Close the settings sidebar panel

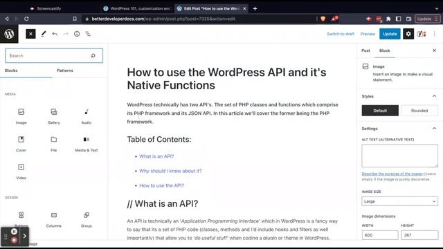pos(434,50)
